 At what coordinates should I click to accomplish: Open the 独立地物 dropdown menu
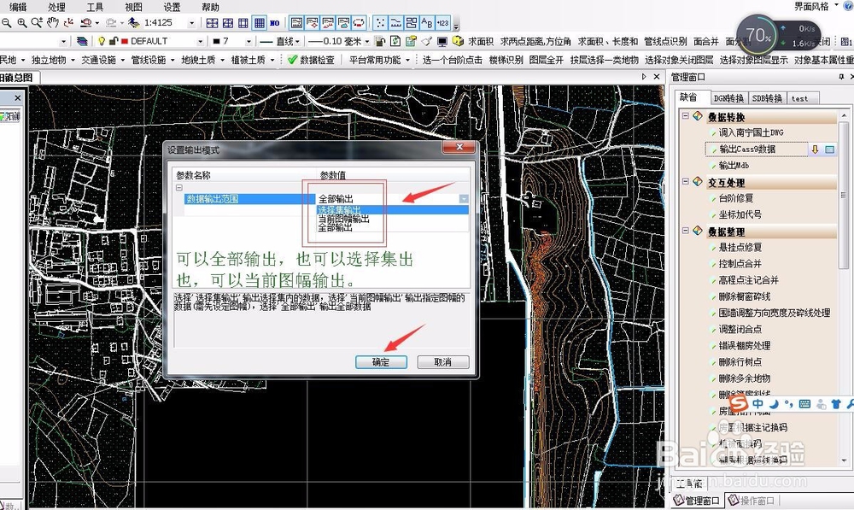(53, 60)
